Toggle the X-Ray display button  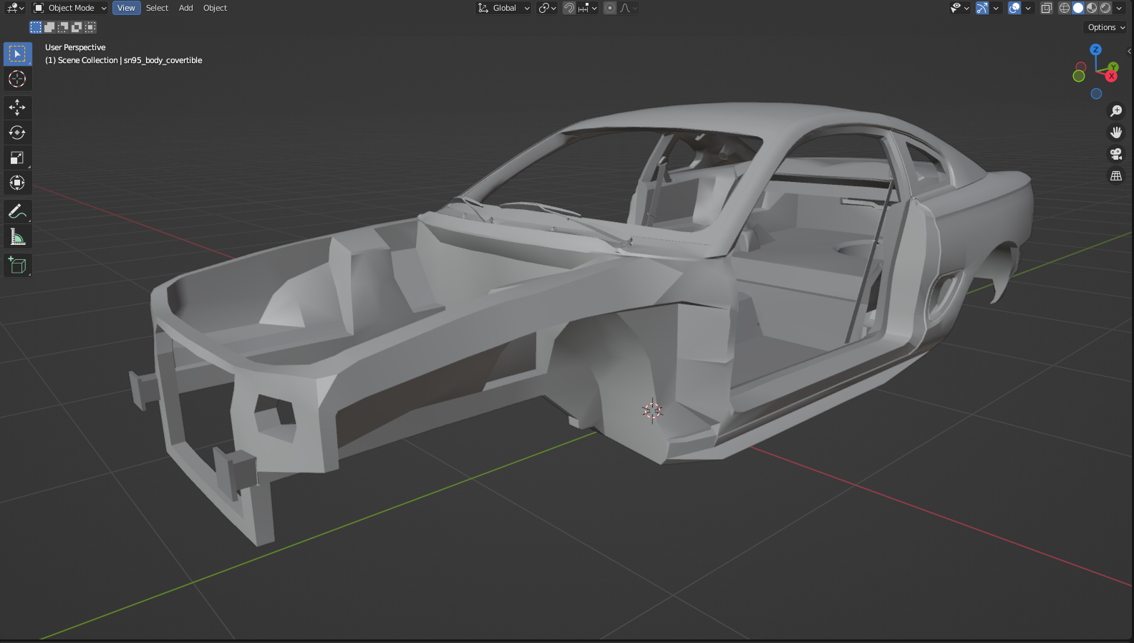click(1046, 8)
